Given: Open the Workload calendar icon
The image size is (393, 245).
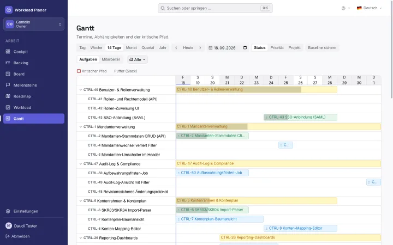Looking at the screenshot, I should tap(8, 107).
